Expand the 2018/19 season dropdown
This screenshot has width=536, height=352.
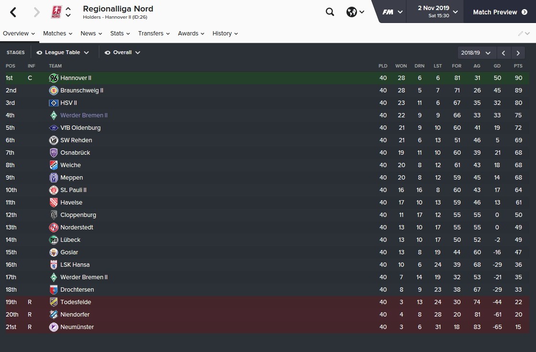coord(476,53)
